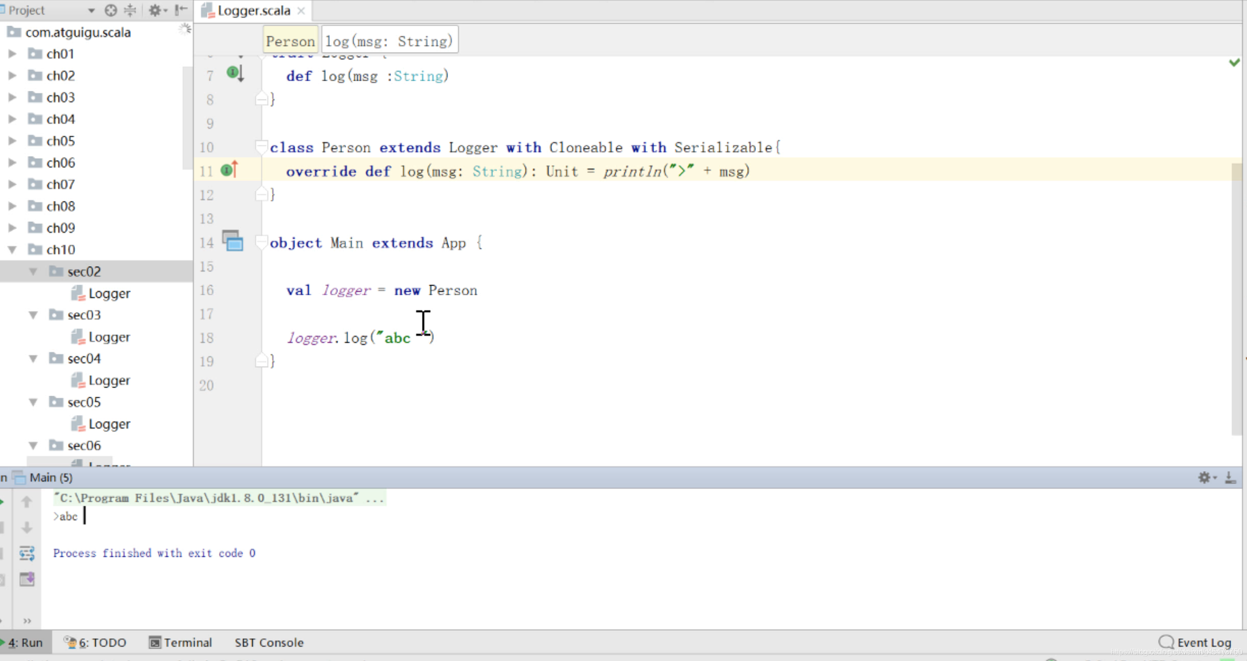The width and height of the screenshot is (1247, 661).
Task: Expand the ch07 folder
Action: [13, 185]
